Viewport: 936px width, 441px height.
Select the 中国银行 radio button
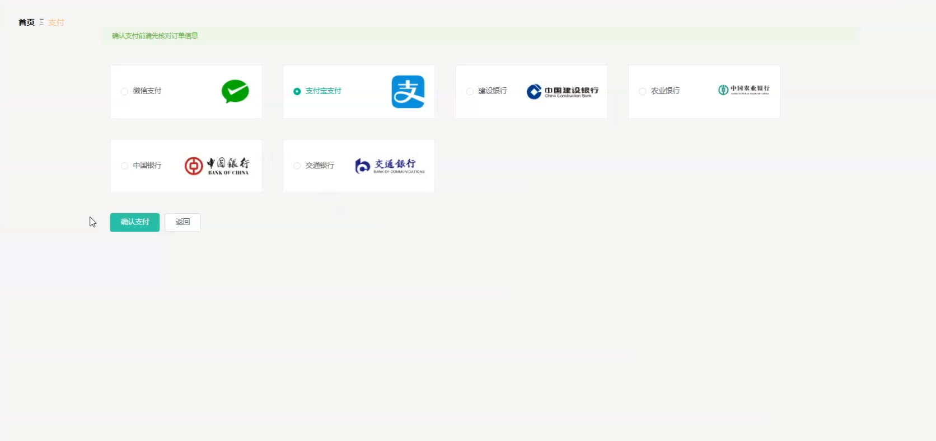[x=124, y=166]
